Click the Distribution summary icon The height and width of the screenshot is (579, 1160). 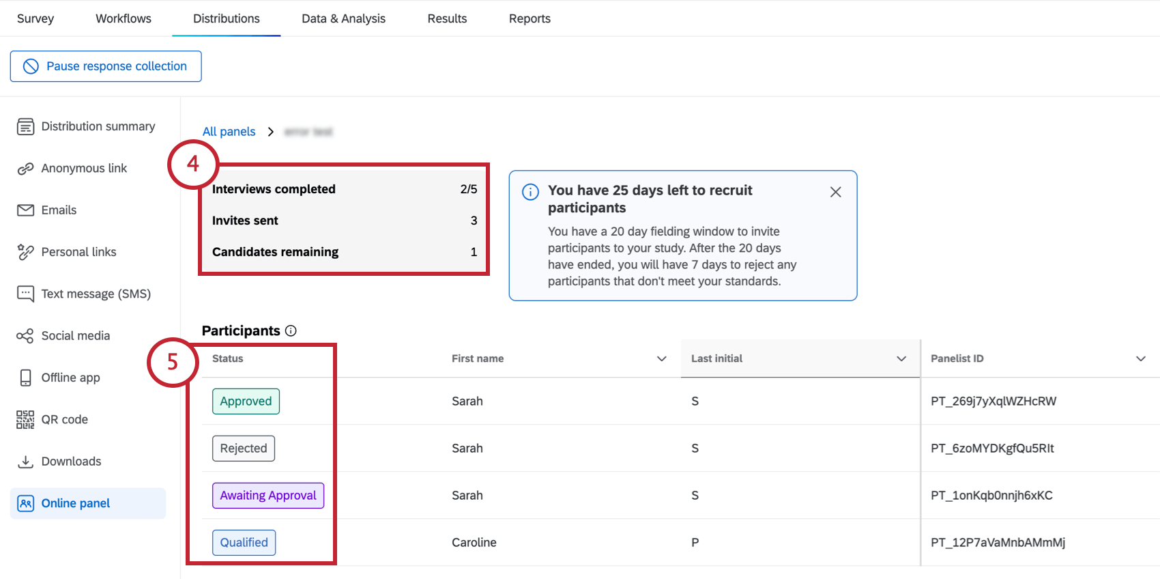tap(25, 126)
